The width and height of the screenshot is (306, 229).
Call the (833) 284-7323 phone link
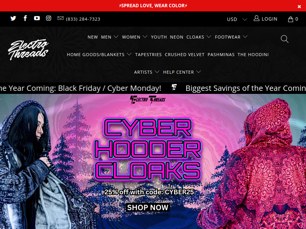83,19
